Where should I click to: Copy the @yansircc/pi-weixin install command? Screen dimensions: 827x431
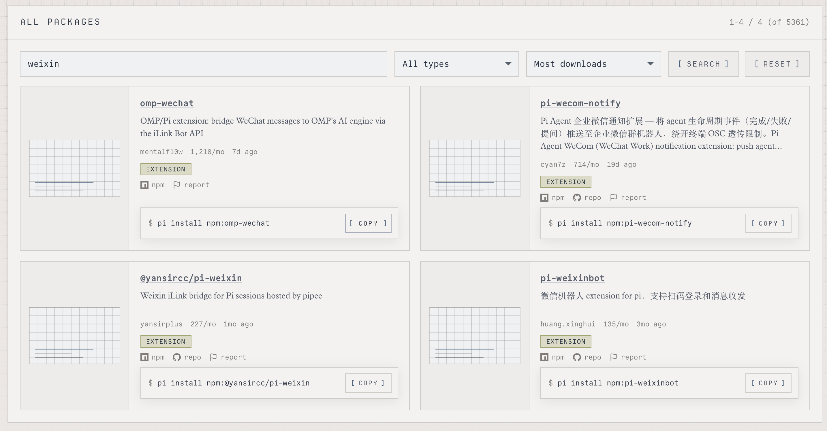click(368, 383)
